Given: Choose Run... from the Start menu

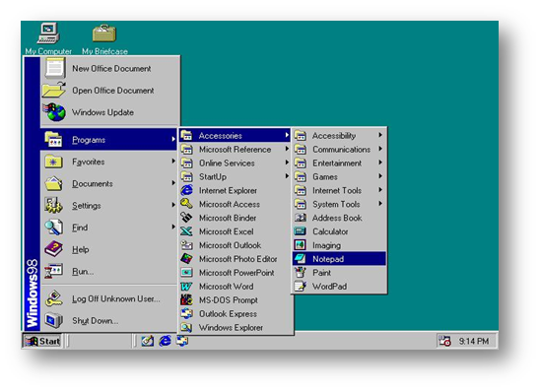Looking at the screenshot, I should [108, 271].
